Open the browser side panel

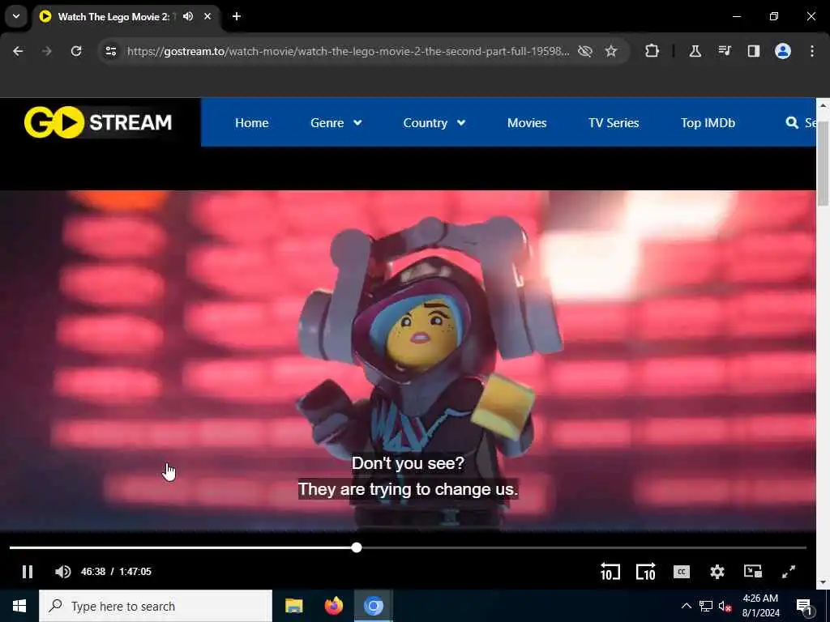pos(753,51)
